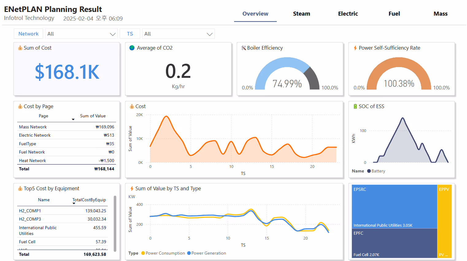Select the EPFC Fuel Cell treemap block

(395, 243)
